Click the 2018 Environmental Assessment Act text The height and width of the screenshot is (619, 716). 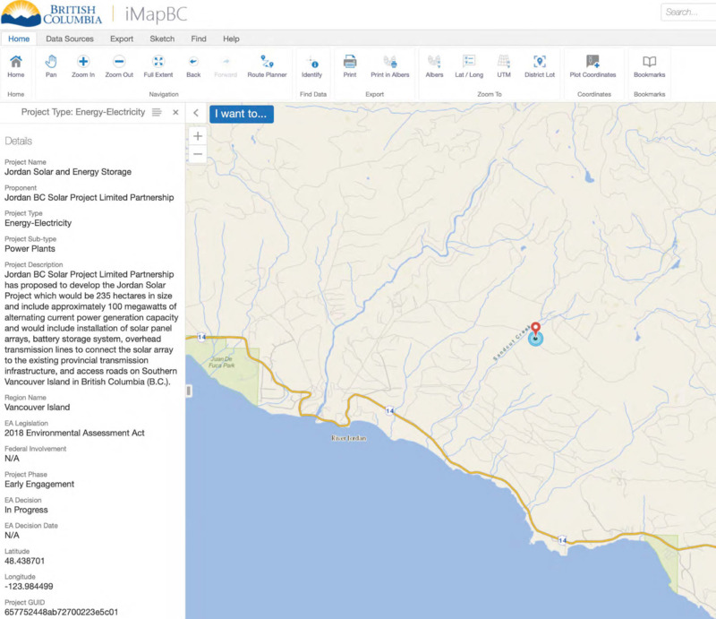[74, 433]
